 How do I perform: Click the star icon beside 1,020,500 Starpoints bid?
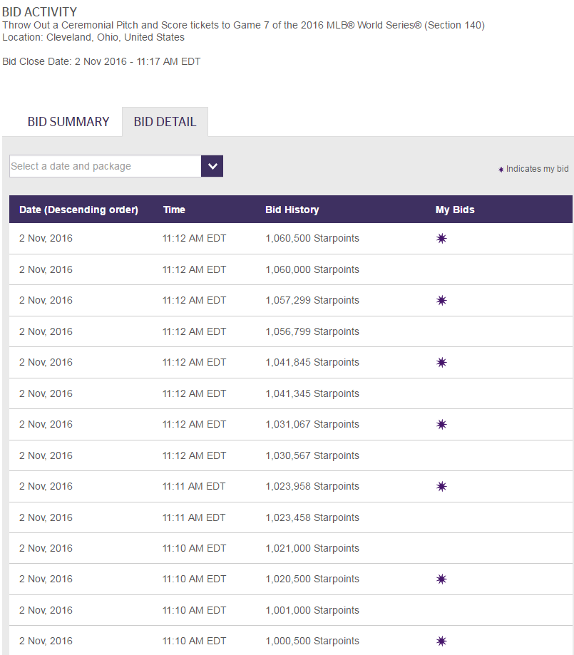[441, 579]
